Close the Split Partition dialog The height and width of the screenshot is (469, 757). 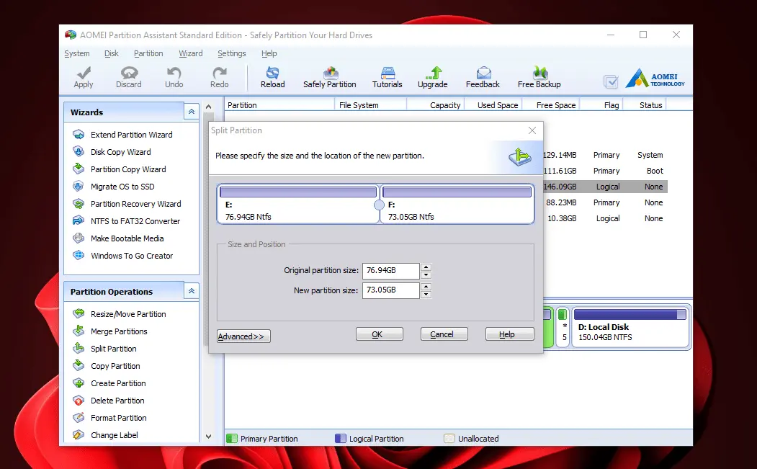click(x=532, y=130)
